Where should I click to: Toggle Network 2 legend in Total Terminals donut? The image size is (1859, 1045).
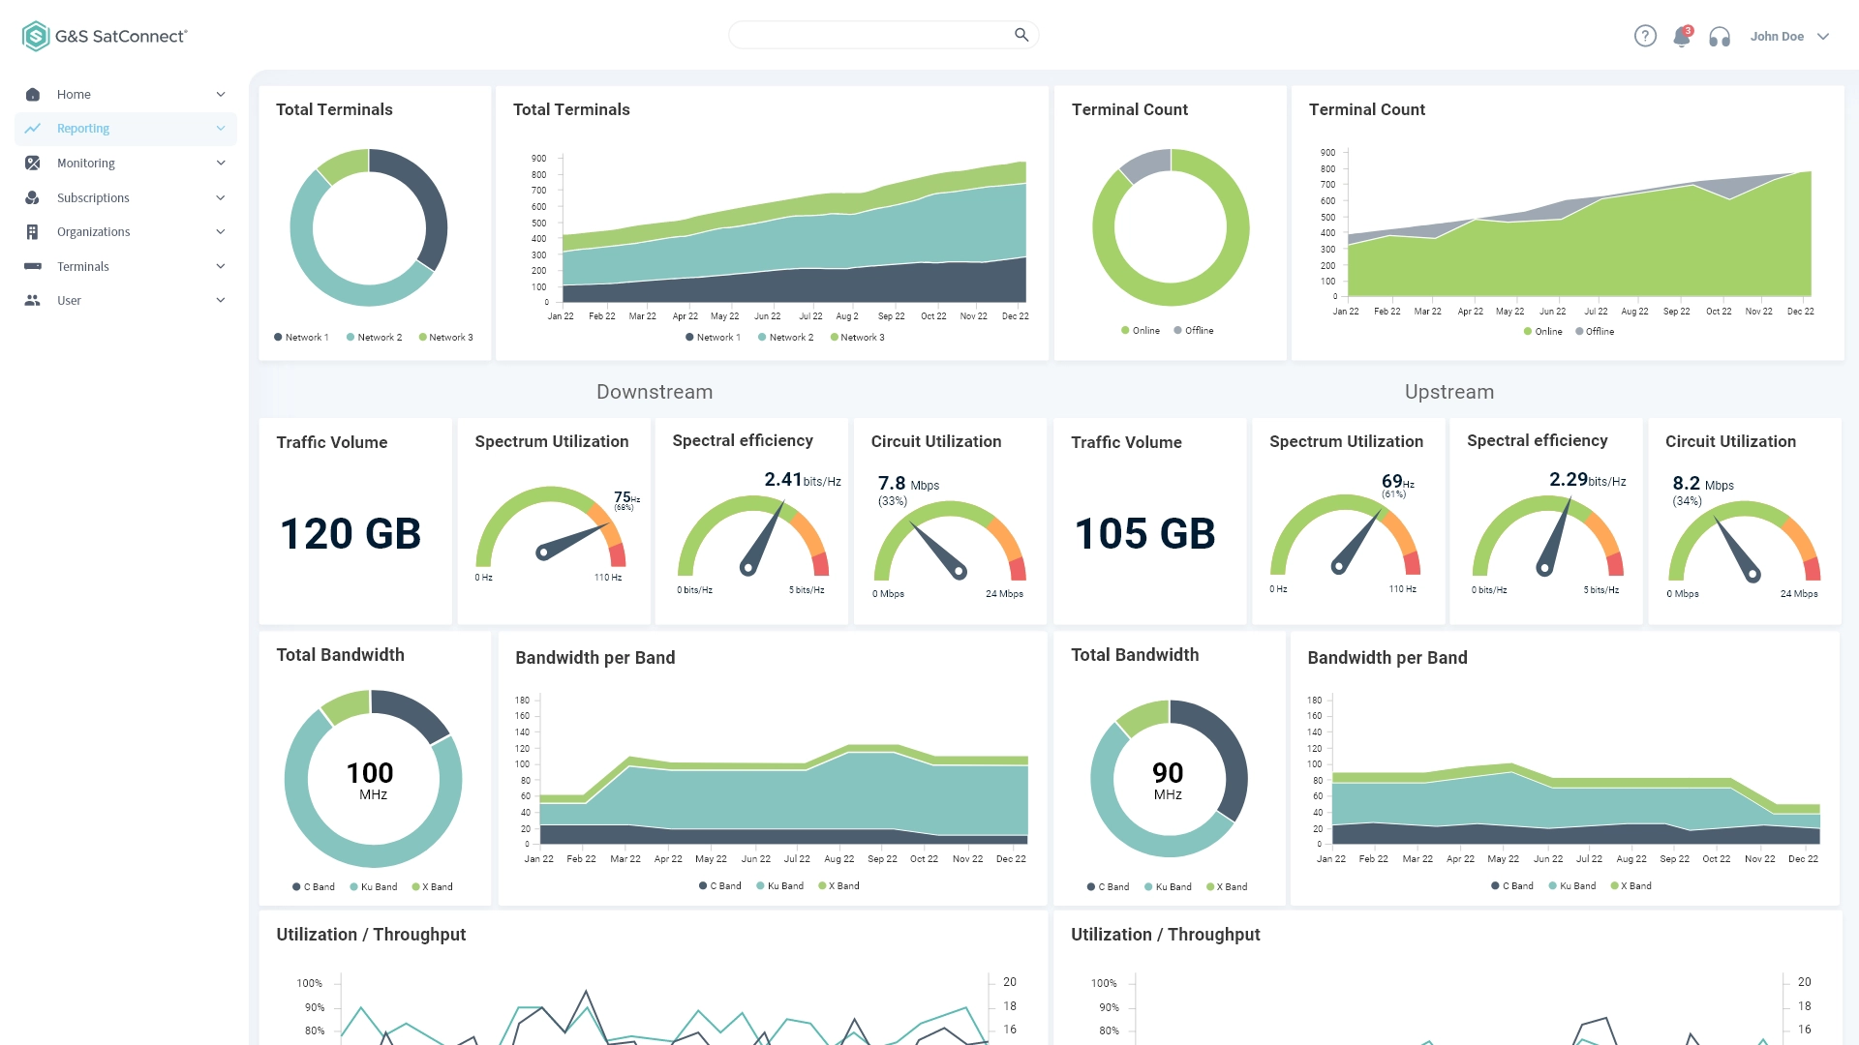[374, 338]
